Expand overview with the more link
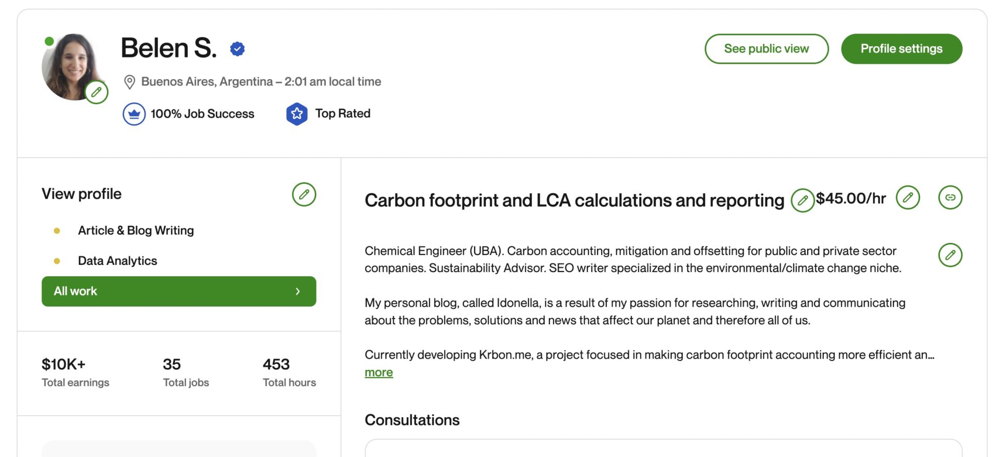Viewport: 996px width, 457px height. (x=379, y=373)
